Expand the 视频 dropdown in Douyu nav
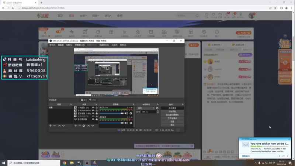295x166 pixels. coord(96,16)
